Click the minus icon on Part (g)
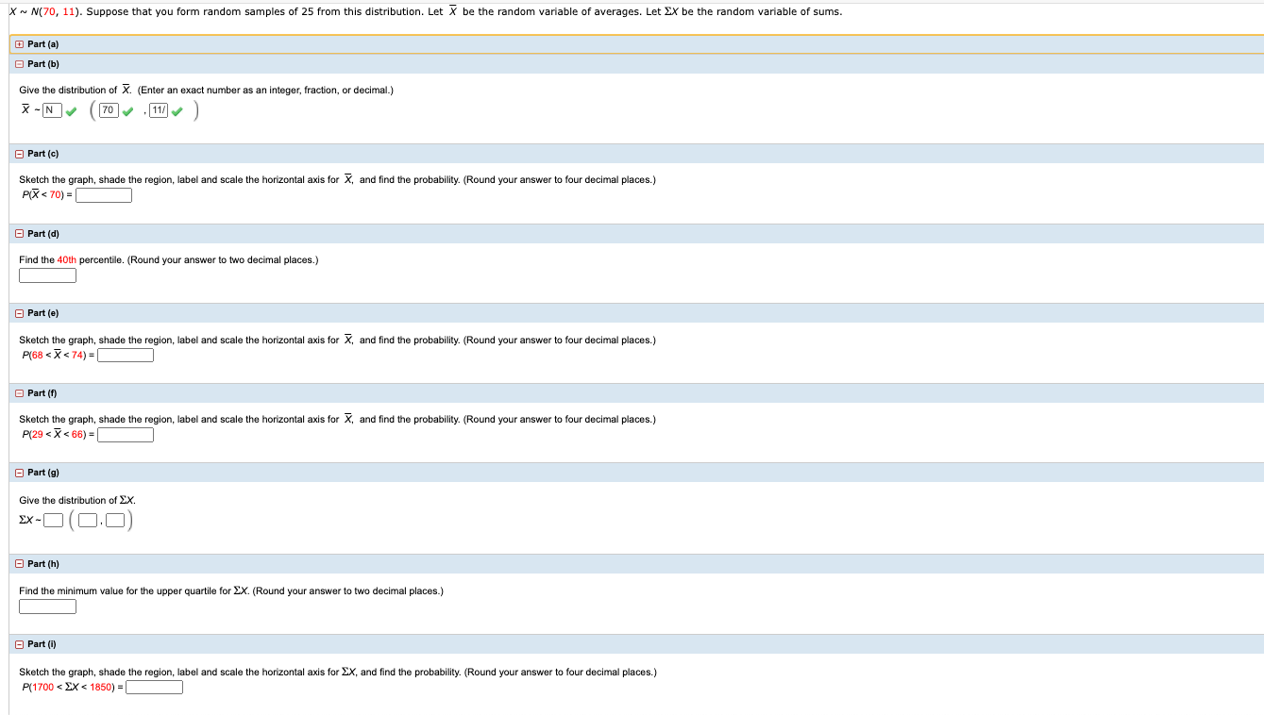 pyautogui.click(x=19, y=472)
